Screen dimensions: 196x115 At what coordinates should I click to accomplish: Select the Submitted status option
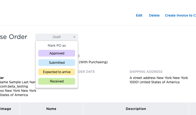(57, 62)
